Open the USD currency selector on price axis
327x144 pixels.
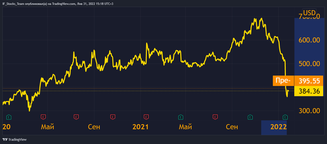point(309,13)
